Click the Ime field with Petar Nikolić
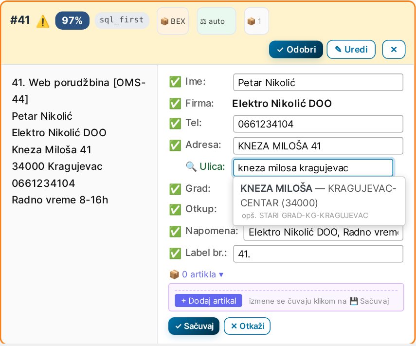 (x=318, y=83)
